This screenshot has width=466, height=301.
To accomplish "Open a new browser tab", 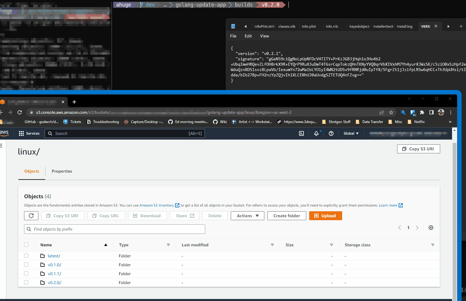I will (x=74, y=102).
